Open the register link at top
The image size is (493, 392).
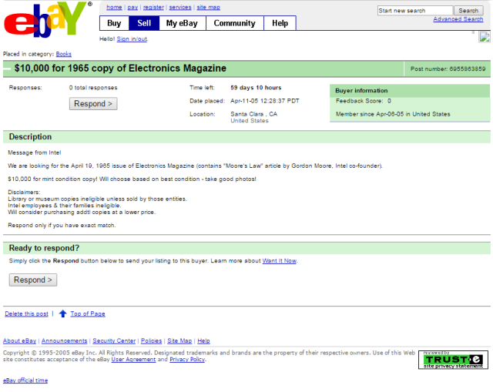153,7
